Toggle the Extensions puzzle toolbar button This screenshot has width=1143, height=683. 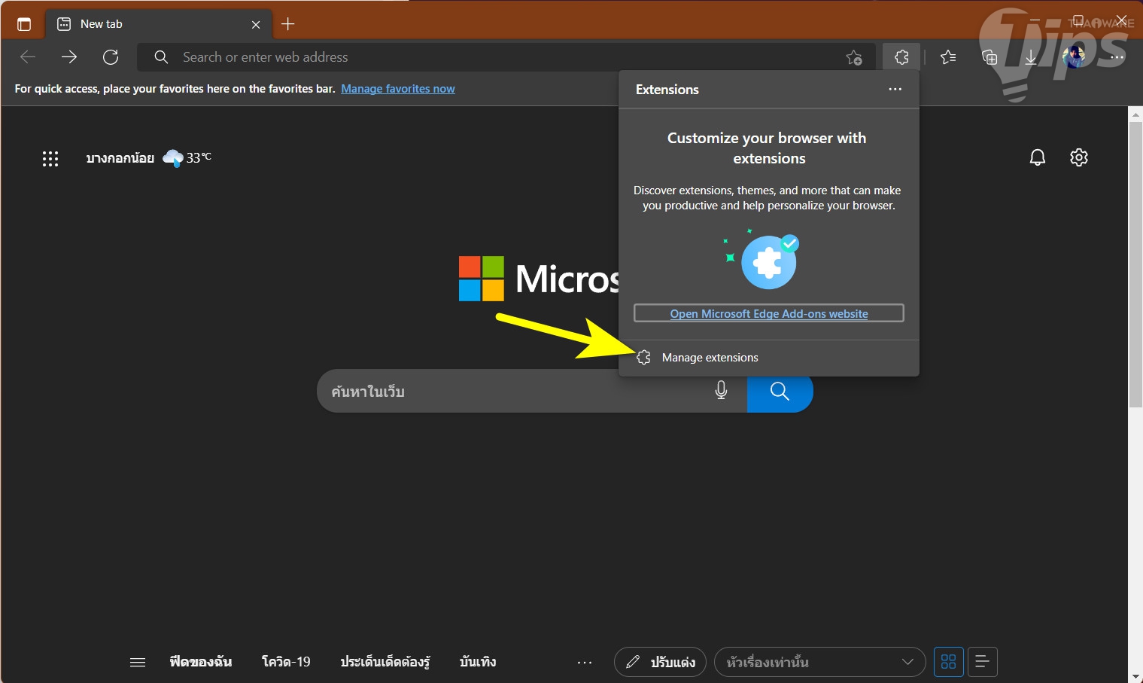tap(901, 56)
